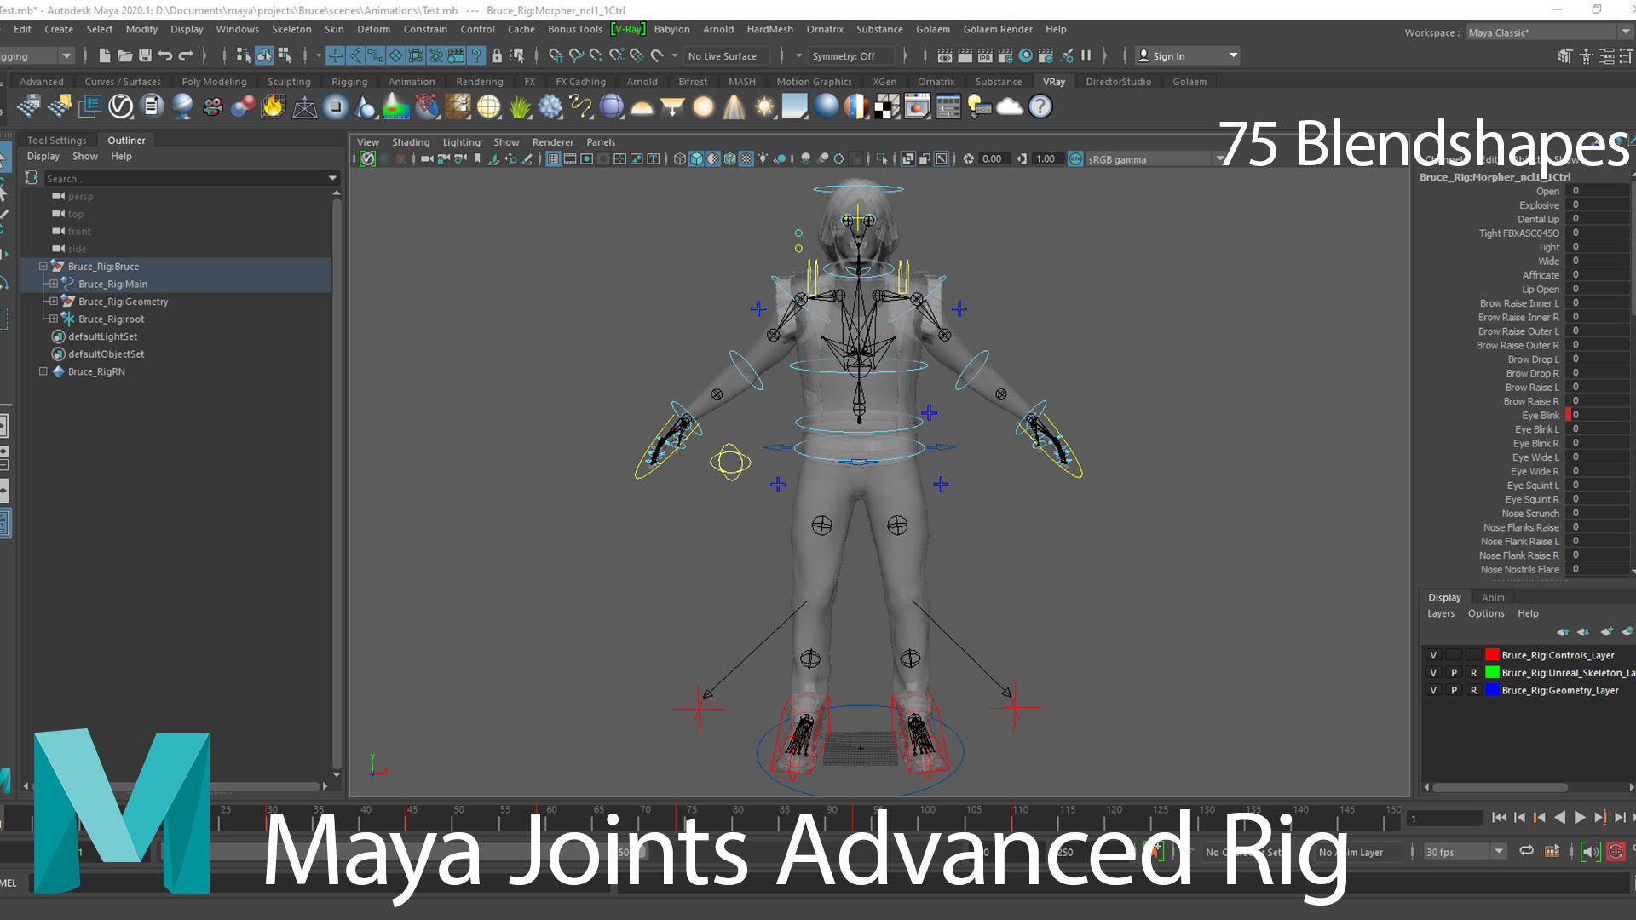Viewport: 1636px width, 920px height.
Task: Expand the Bruce_Rig:Geometry node
Action: point(53,302)
